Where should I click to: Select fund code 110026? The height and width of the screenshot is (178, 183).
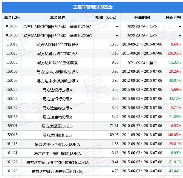coord(12,53)
